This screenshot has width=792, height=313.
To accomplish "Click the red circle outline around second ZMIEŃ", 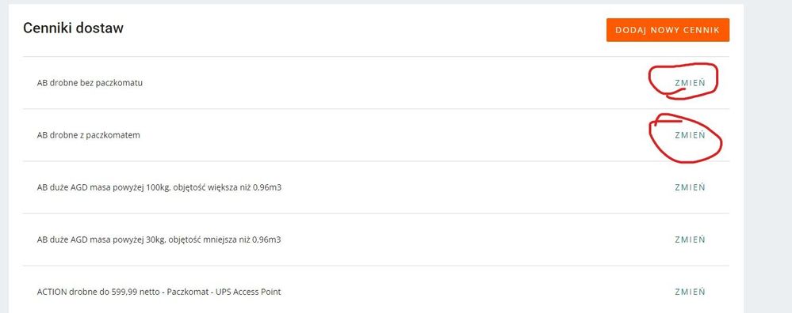I will (x=686, y=138).
